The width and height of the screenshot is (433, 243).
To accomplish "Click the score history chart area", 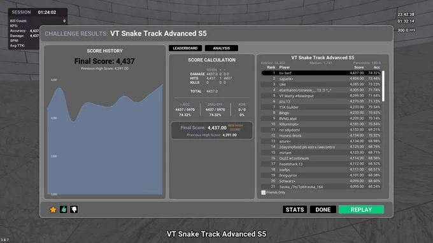I will pyautogui.click(x=104, y=136).
